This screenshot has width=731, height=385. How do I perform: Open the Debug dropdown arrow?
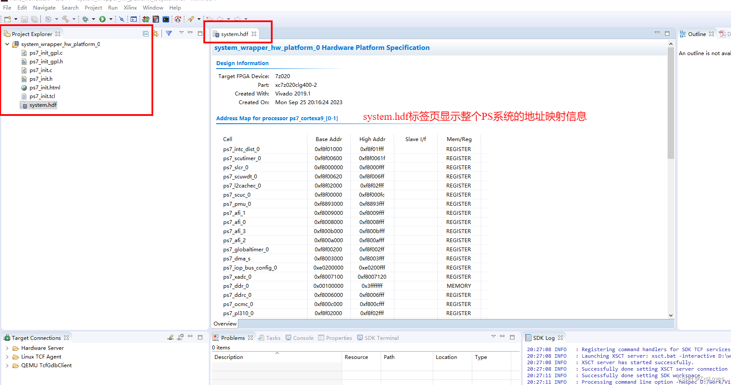[x=93, y=19]
